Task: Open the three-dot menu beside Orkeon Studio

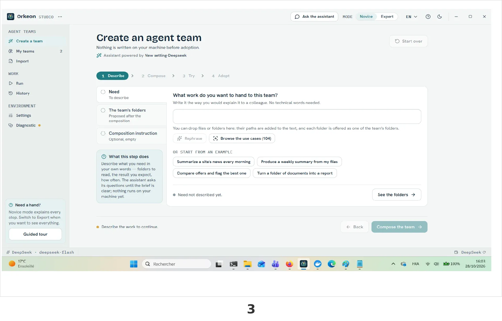Action: click(60, 17)
